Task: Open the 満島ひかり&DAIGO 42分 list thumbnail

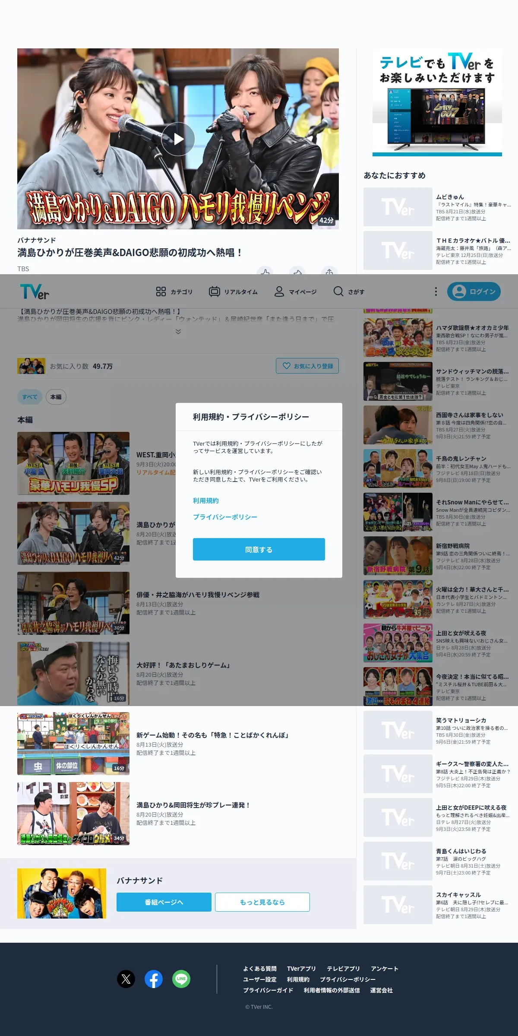Action: coord(73,533)
